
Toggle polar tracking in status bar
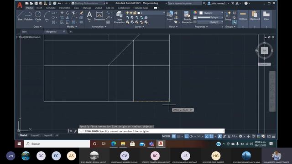pos(191,136)
